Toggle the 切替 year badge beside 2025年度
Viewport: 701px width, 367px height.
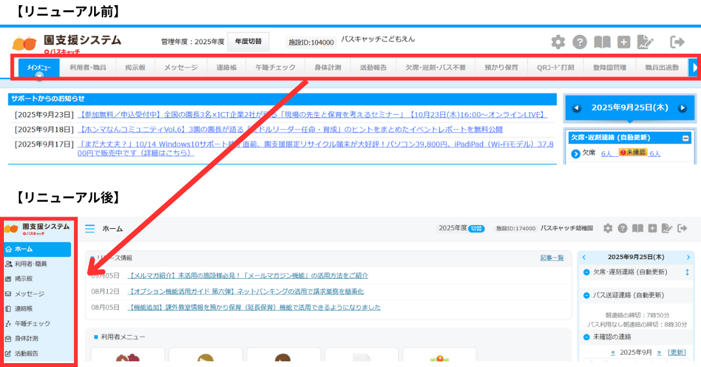[477, 228]
